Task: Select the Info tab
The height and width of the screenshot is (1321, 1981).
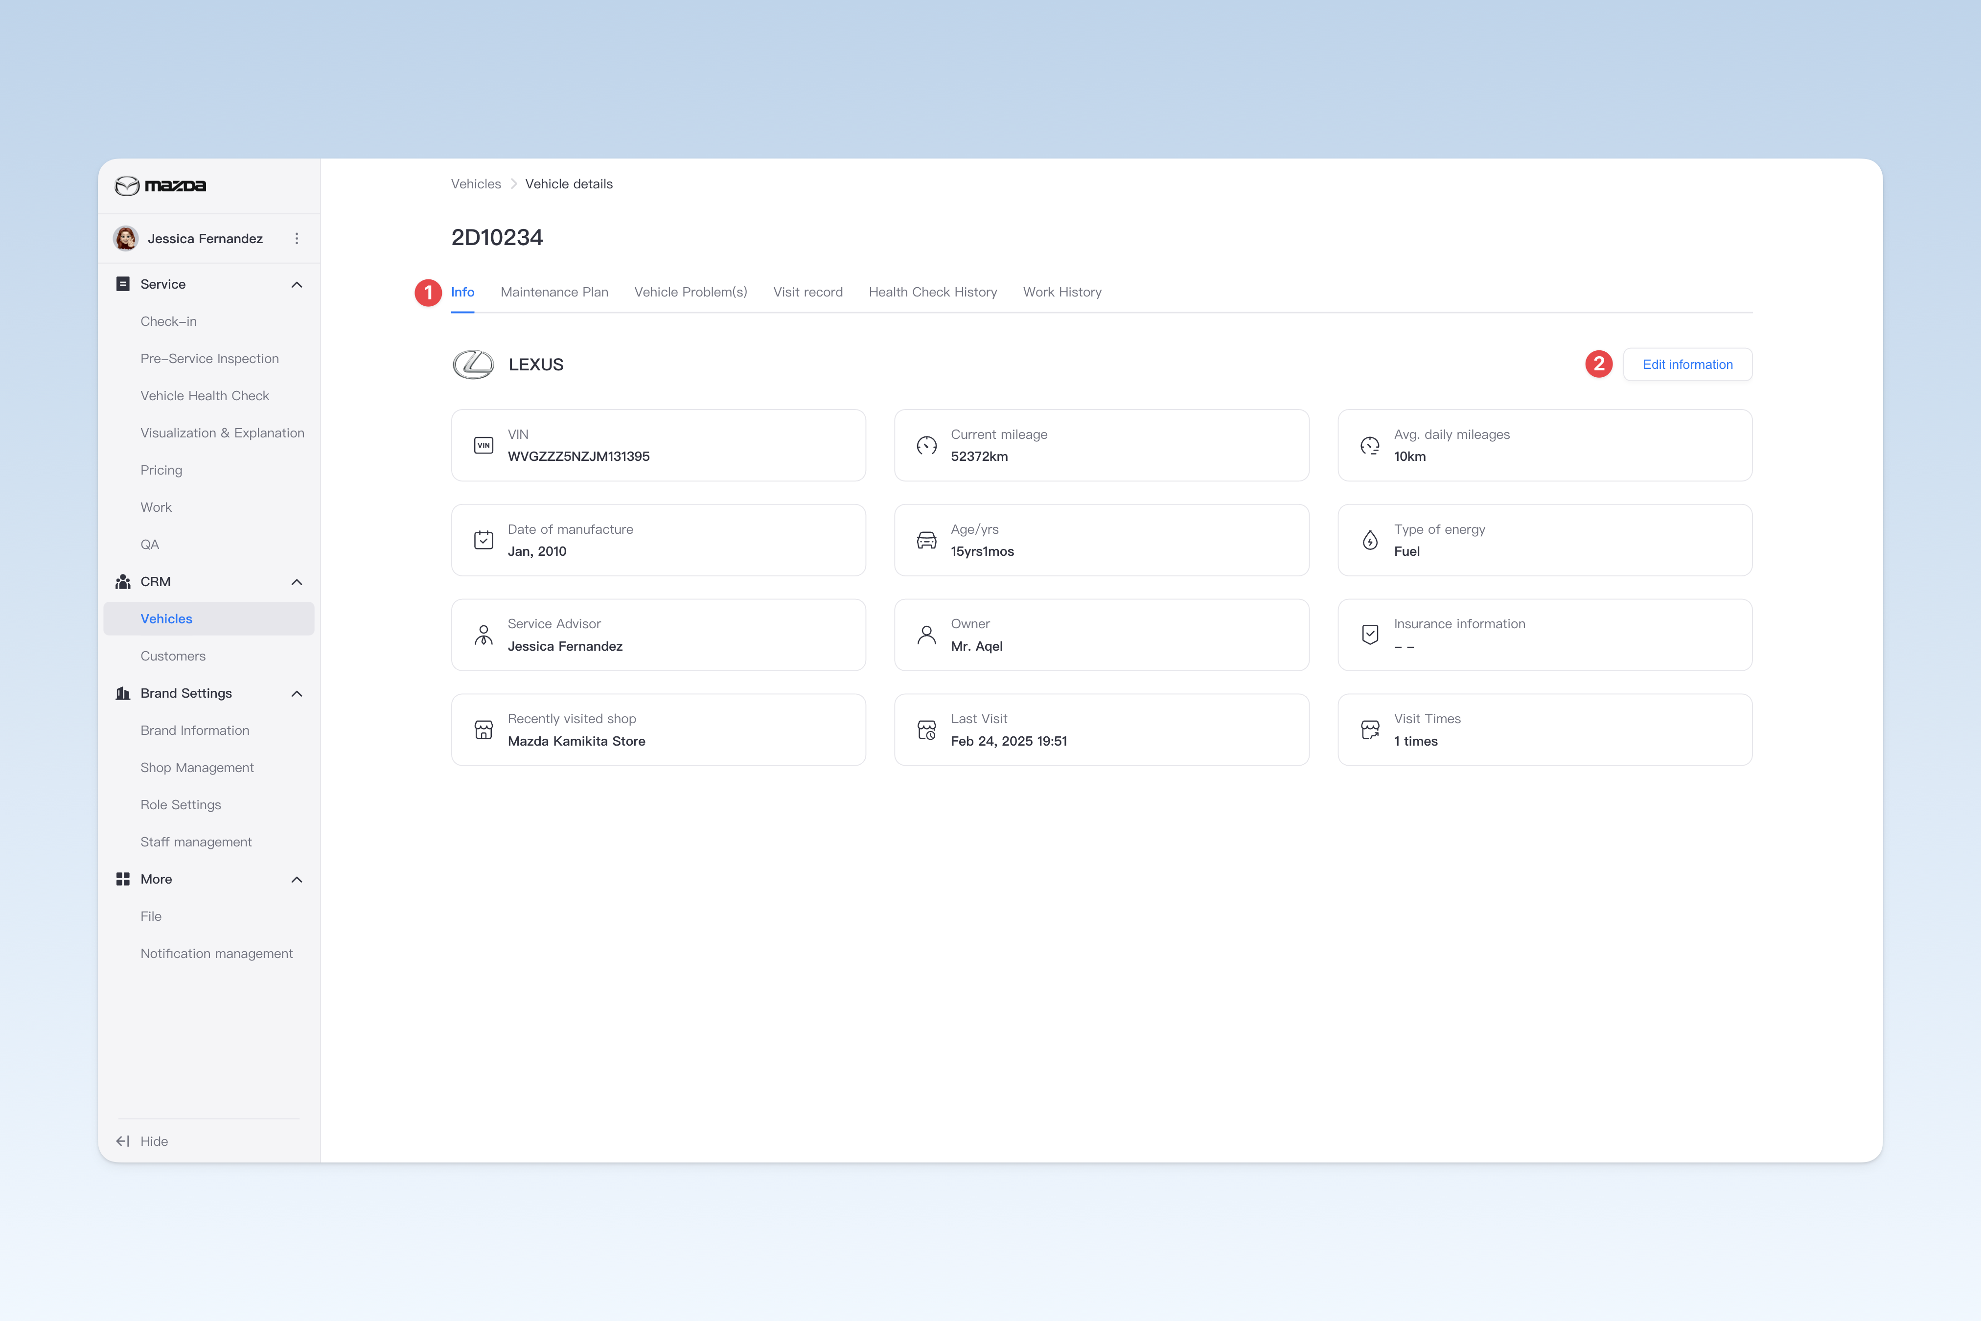Action: [462, 293]
